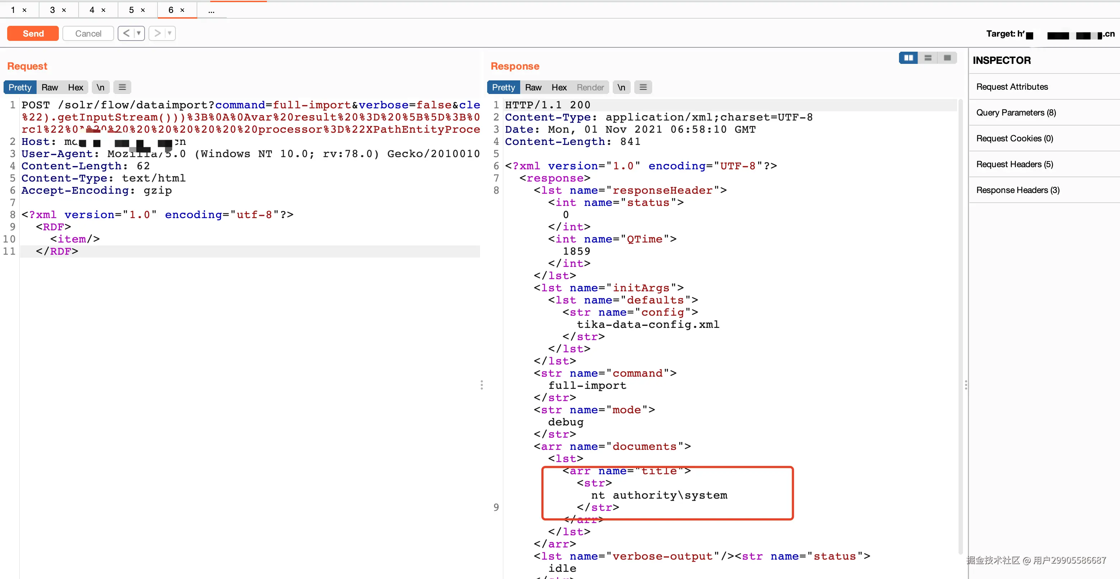Select side-by-side layout view icon
This screenshot has width=1120, height=579.
coord(908,58)
